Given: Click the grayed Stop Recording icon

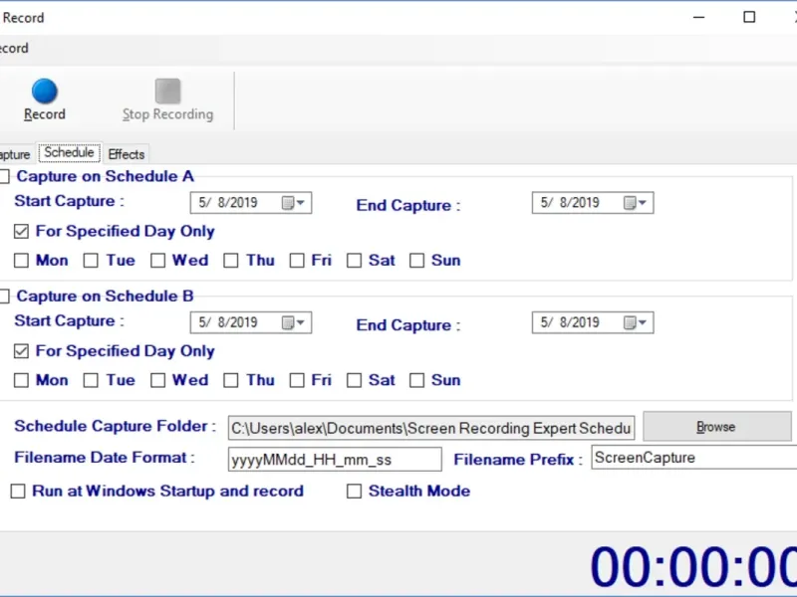Looking at the screenshot, I should (167, 92).
